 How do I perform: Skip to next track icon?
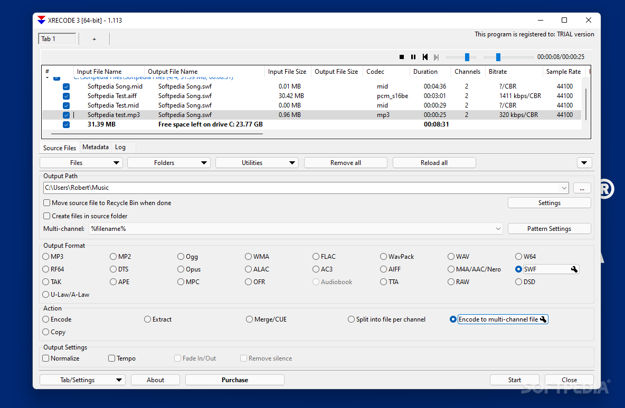436,57
